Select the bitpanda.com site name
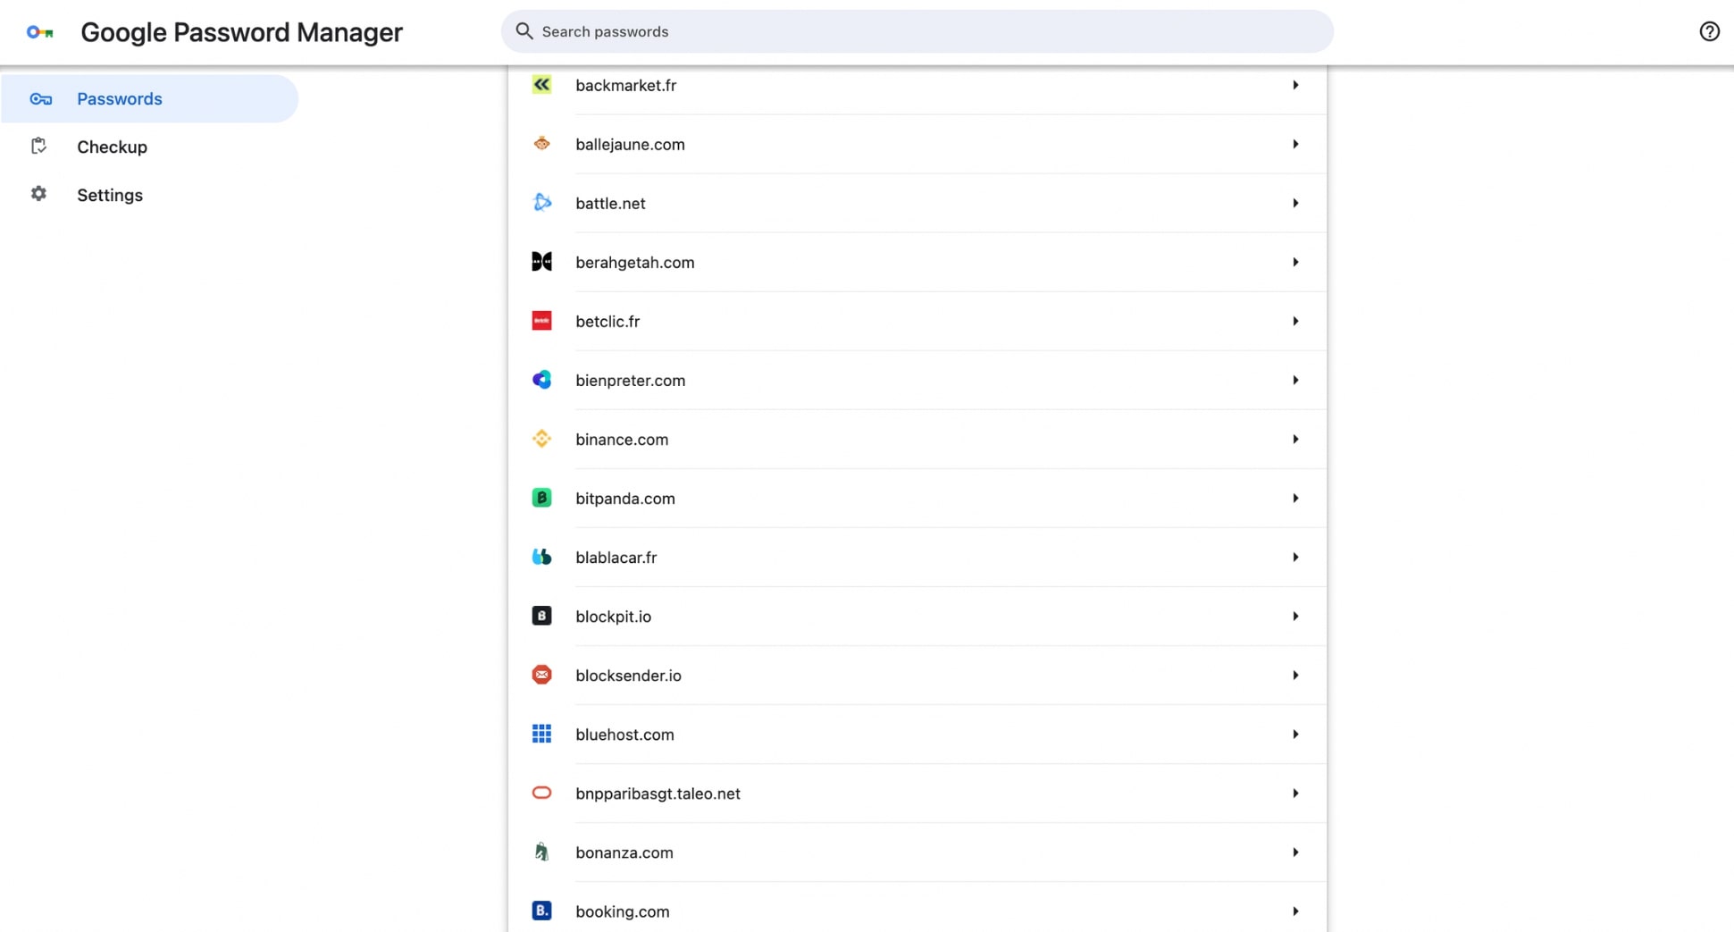Viewport: 1734px width, 932px height. 625,498
